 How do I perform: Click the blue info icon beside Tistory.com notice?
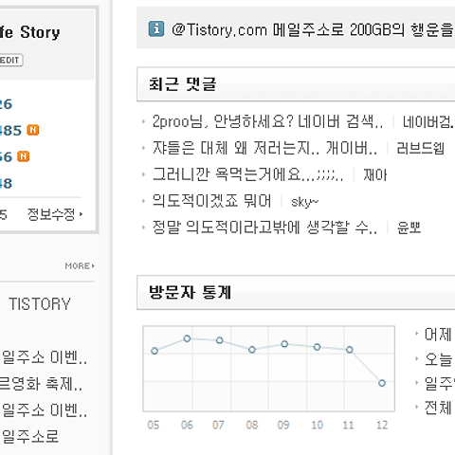click(x=156, y=29)
